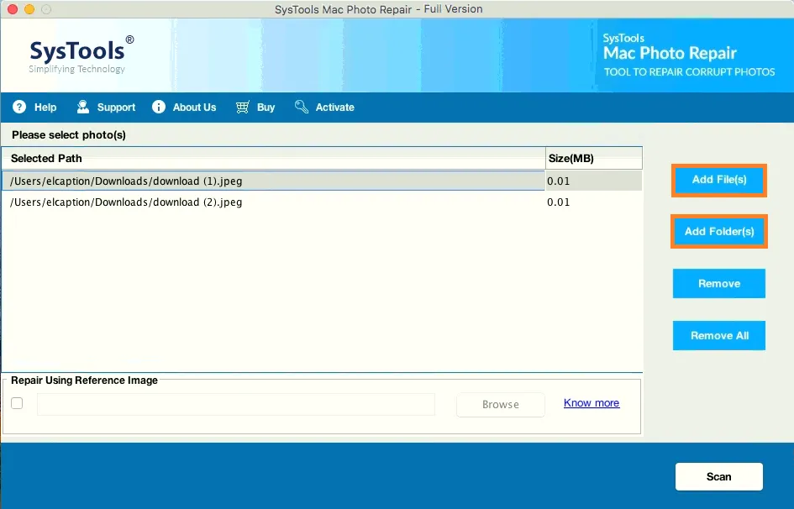Image resolution: width=794 pixels, height=509 pixels.
Task: Click the Remove All button
Action: click(719, 335)
